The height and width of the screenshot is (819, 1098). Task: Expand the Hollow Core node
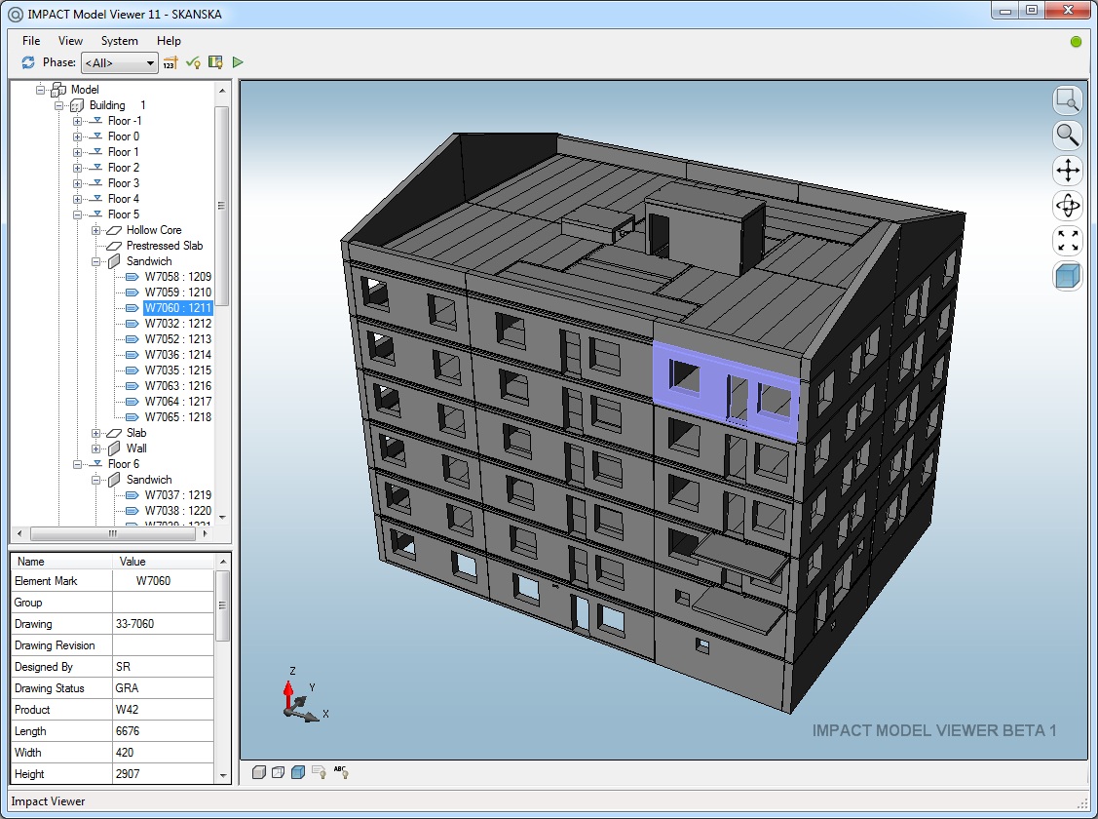(95, 229)
